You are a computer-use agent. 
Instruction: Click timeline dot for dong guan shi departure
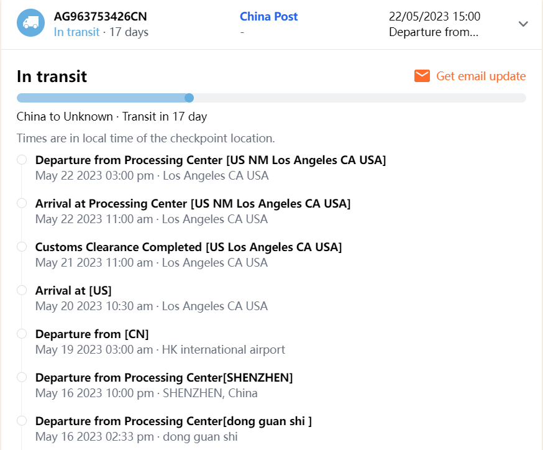click(x=22, y=421)
